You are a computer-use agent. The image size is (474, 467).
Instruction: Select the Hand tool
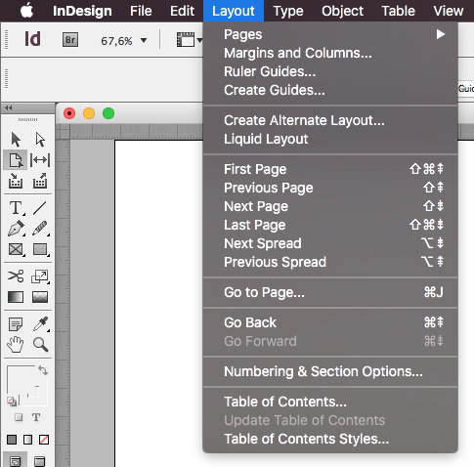pyautogui.click(x=16, y=344)
